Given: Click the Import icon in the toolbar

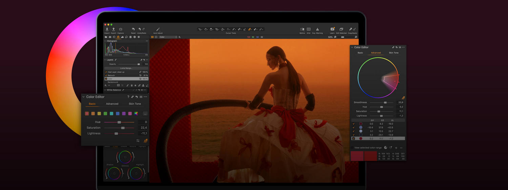Looking at the screenshot, I should pos(107,30).
